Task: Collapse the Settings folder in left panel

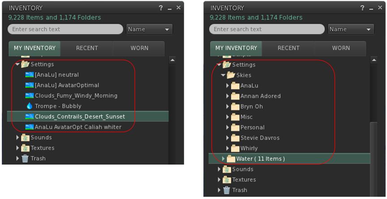Action: click(x=17, y=64)
